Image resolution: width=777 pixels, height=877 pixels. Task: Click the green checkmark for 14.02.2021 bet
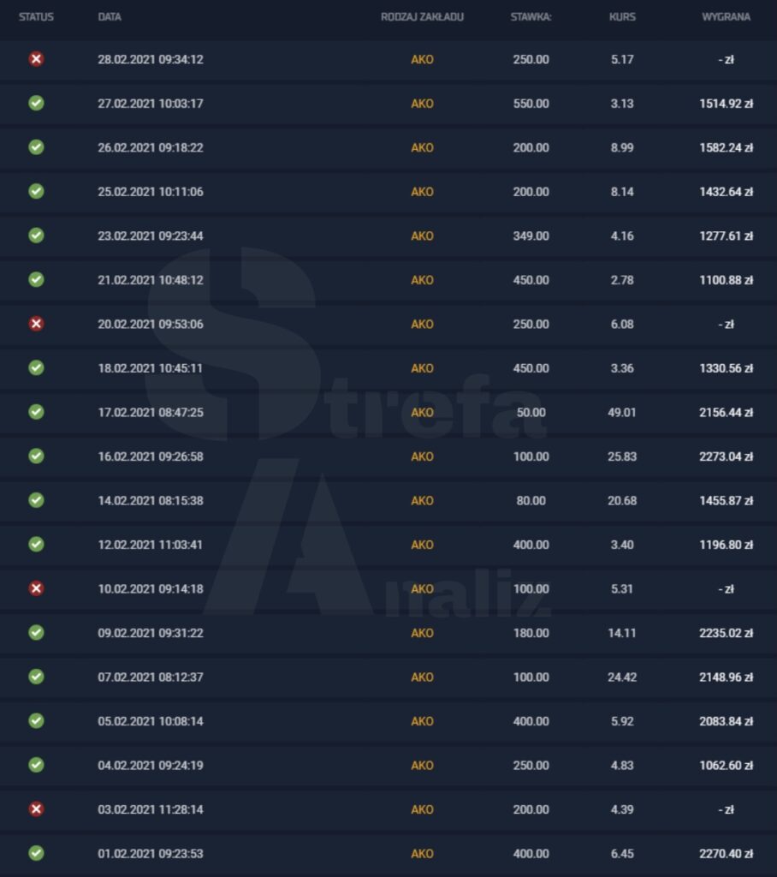36,500
